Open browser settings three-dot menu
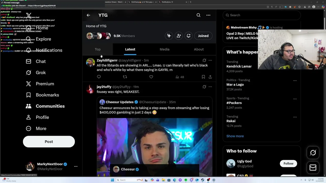The height and width of the screenshot is (183, 326). [318, 7]
